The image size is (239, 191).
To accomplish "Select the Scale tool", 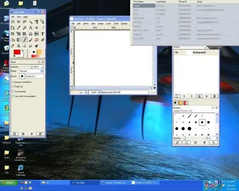I will point(19,34).
